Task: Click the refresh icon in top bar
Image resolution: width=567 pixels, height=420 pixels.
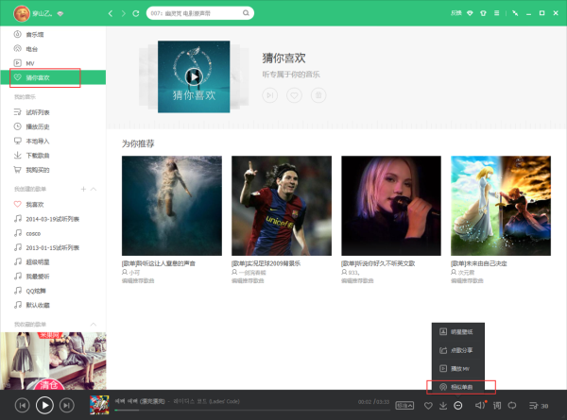Action: (137, 14)
